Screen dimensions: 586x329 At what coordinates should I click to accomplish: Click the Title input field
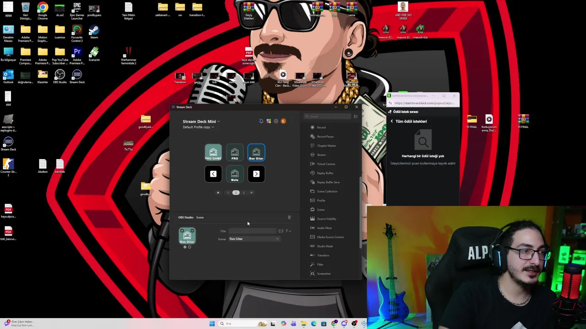(x=252, y=231)
